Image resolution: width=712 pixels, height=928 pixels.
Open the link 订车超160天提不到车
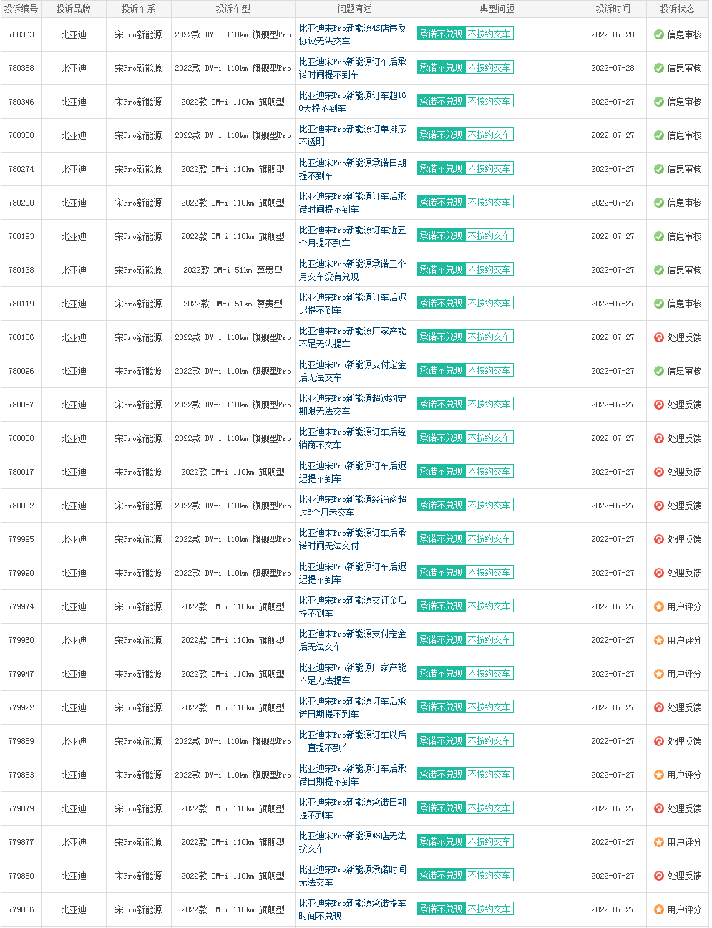click(352, 102)
